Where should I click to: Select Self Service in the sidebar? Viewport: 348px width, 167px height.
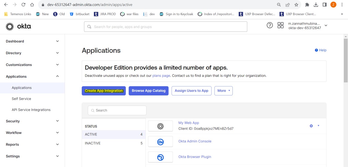21,99
